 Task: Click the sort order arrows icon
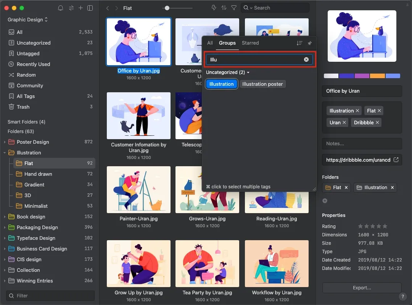224,8
